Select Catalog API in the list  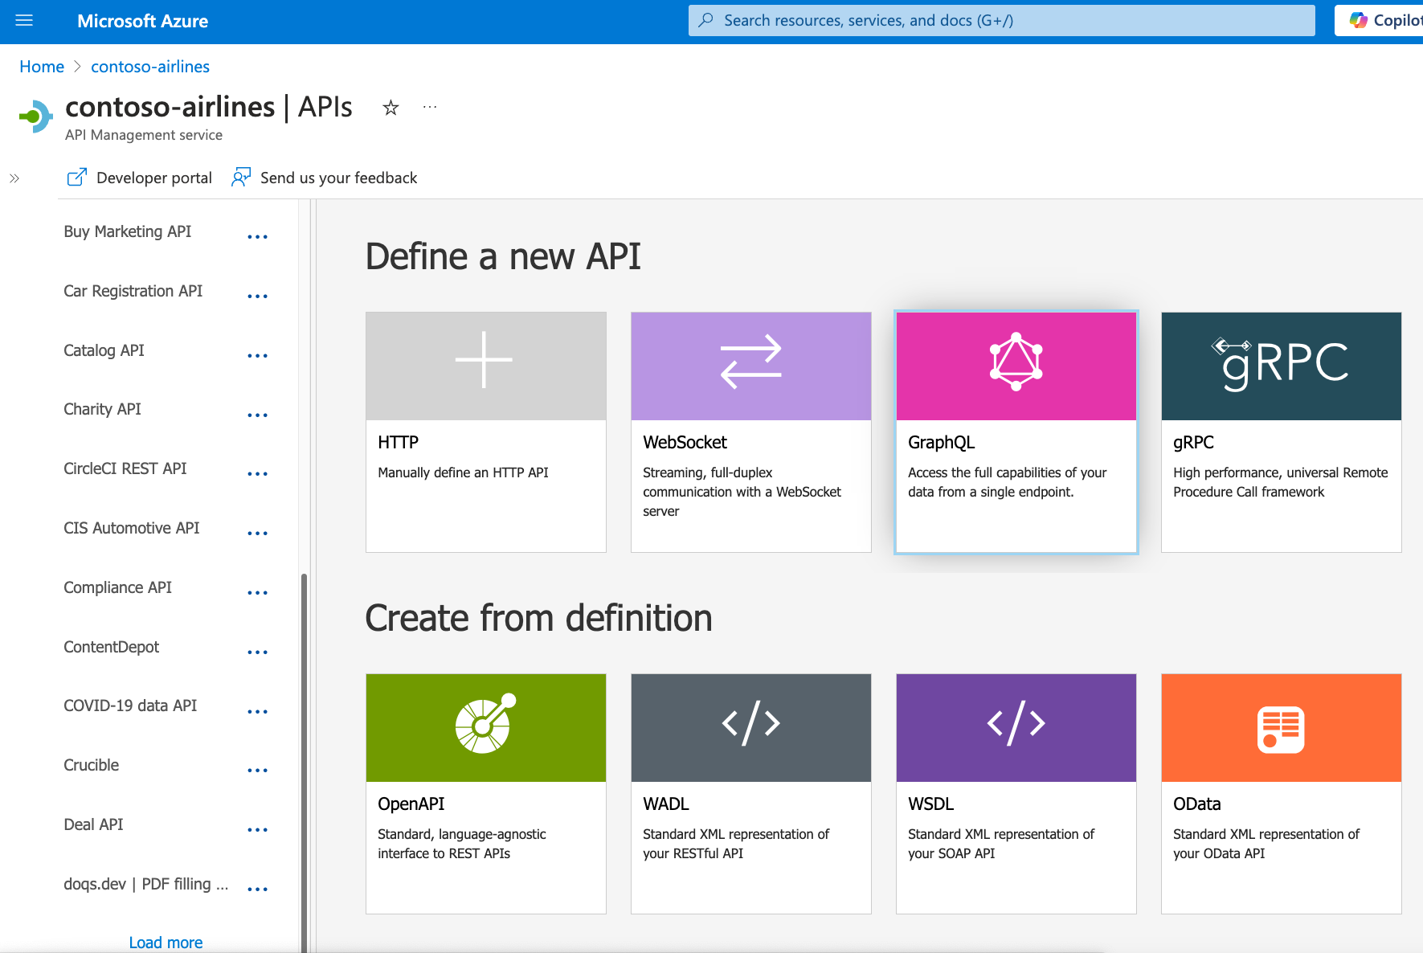click(x=104, y=350)
